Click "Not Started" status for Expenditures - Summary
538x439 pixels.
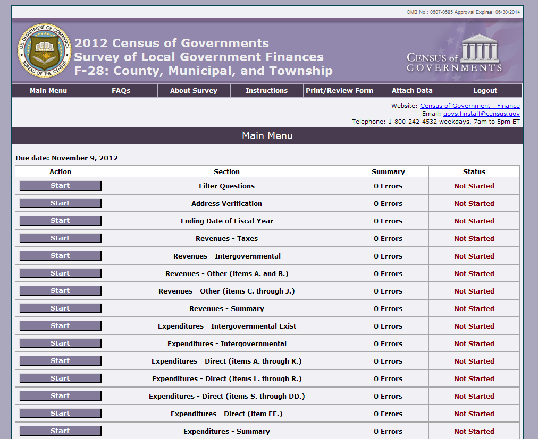tap(474, 431)
